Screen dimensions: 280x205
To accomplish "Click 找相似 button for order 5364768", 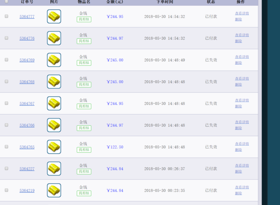I will [x=84, y=85].
